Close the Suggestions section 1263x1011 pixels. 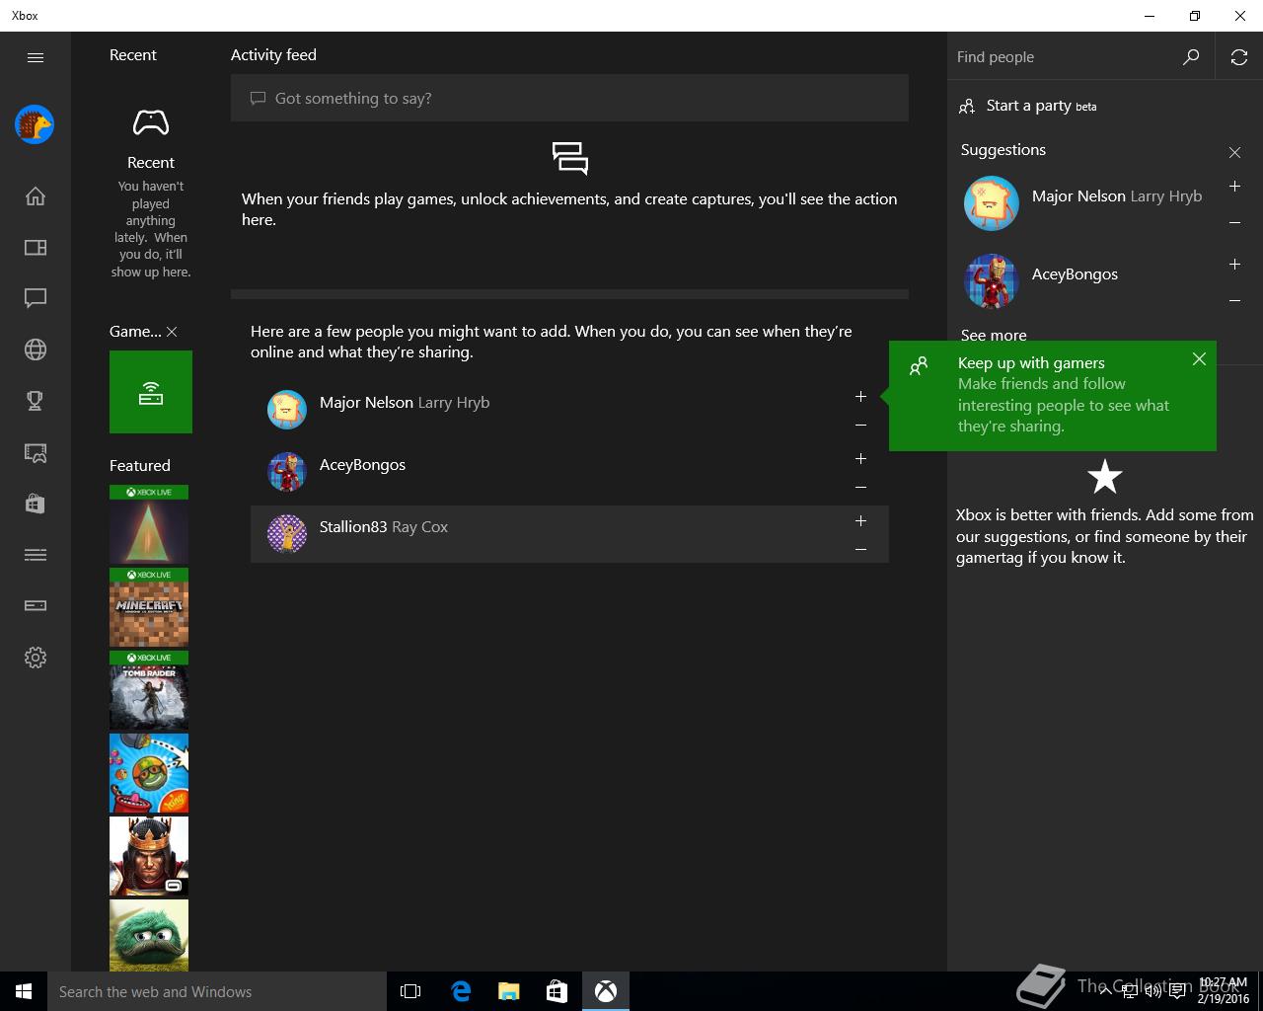tap(1234, 152)
